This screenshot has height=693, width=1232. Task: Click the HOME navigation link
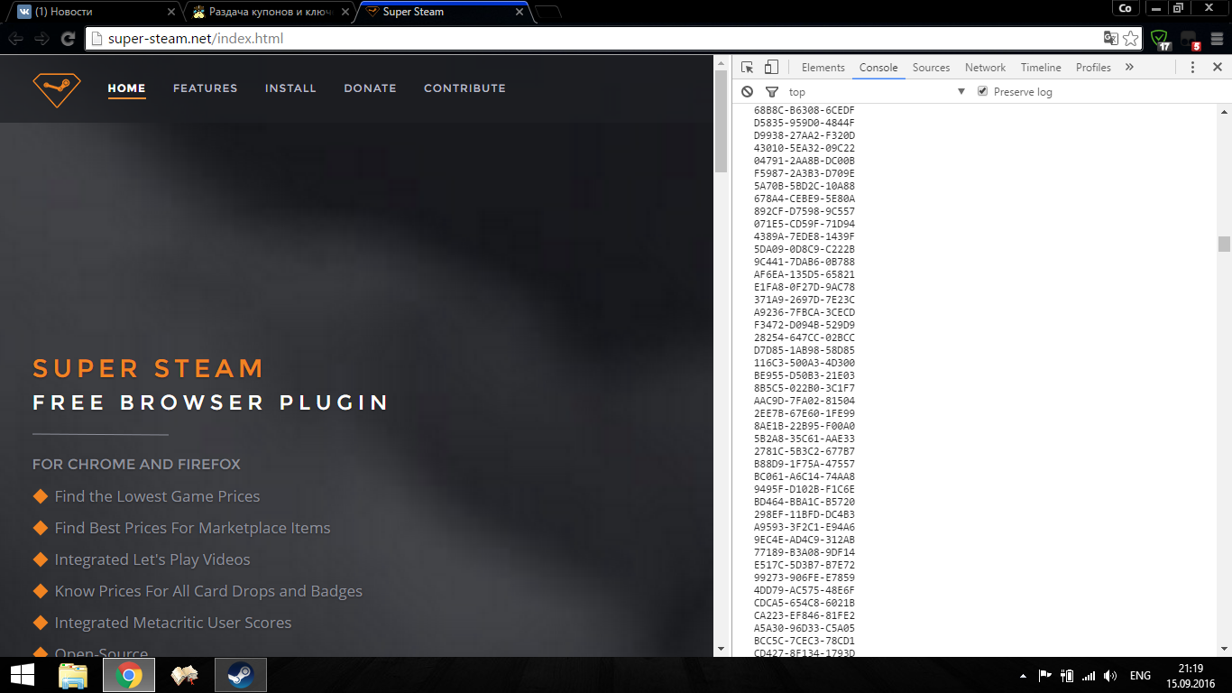pos(126,88)
